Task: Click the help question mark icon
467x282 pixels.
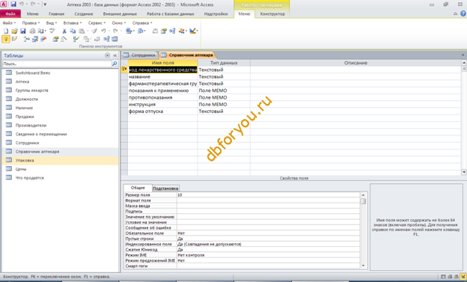Action: pos(463,13)
